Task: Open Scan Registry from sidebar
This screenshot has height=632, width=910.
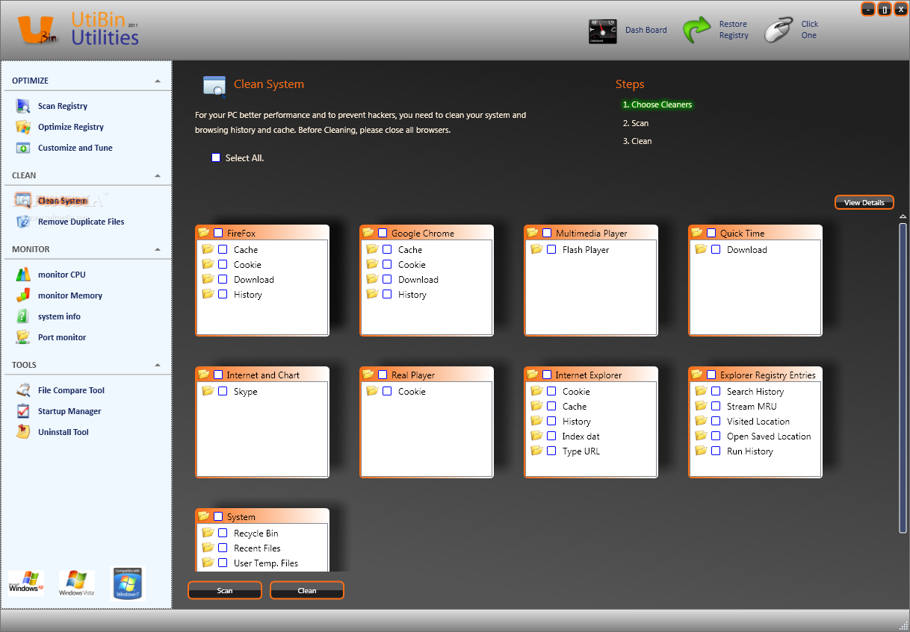Action: [x=63, y=106]
